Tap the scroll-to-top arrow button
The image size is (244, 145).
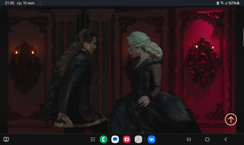tap(231, 119)
